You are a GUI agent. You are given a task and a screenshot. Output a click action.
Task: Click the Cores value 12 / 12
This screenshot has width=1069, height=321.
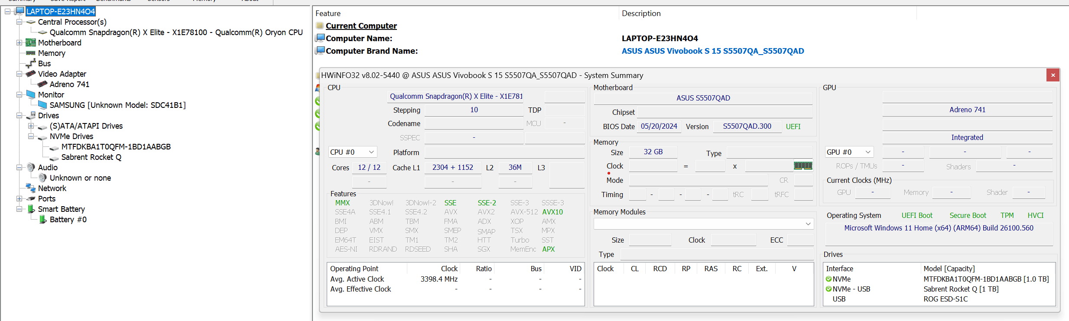pyautogui.click(x=369, y=167)
